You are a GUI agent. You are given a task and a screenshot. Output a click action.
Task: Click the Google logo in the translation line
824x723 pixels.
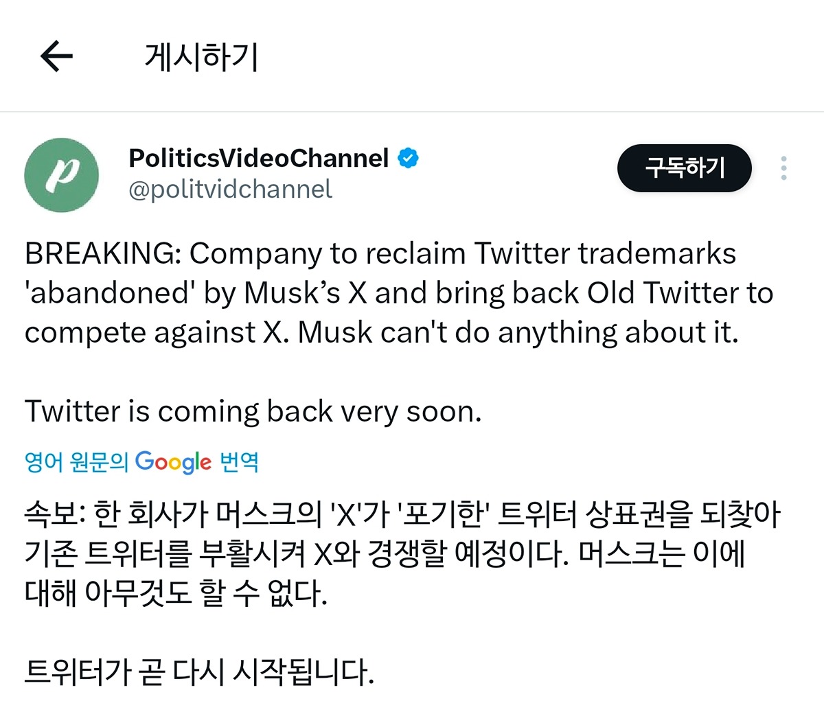(173, 461)
